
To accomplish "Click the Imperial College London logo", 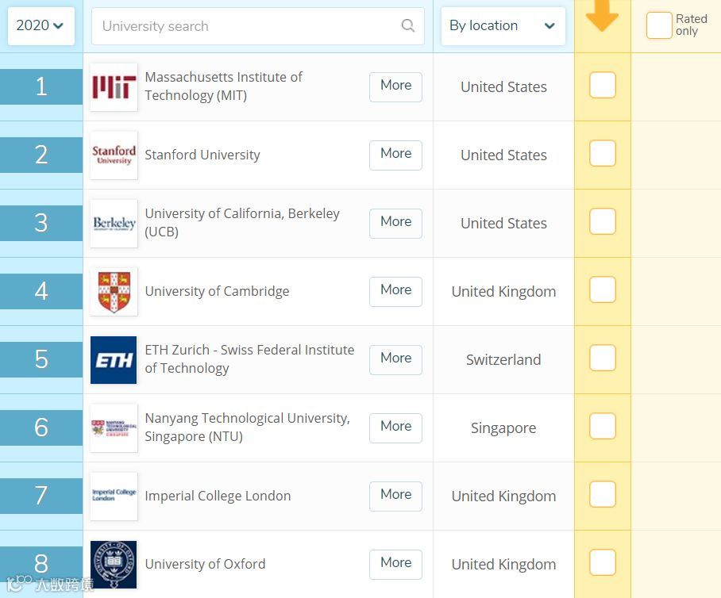I will pyautogui.click(x=114, y=496).
